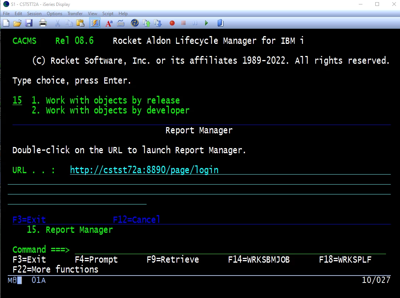Viewport: 400px width, 298px height.
Task: Click F18=WRKSPLF function key label
Action: (x=345, y=259)
